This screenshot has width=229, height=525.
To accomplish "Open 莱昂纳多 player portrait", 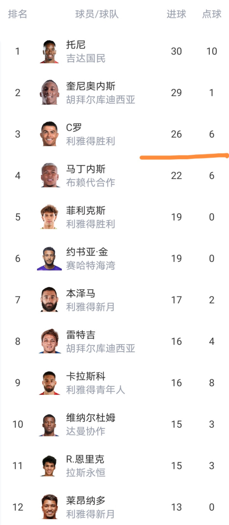I will click(x=49, y=507).
